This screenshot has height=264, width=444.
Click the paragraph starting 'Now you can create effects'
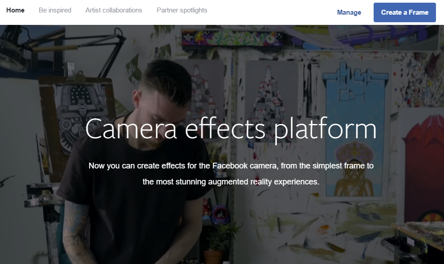pyautogui.click(x=231, y=173)
